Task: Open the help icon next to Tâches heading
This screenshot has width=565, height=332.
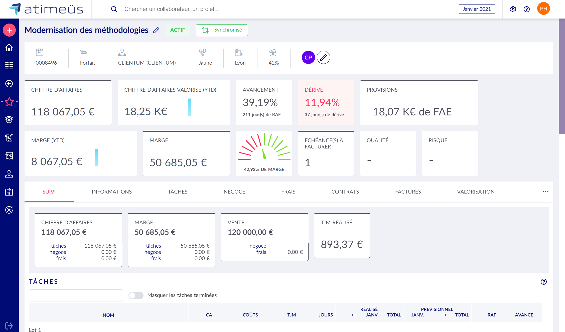Action: [x=543, y=282]
